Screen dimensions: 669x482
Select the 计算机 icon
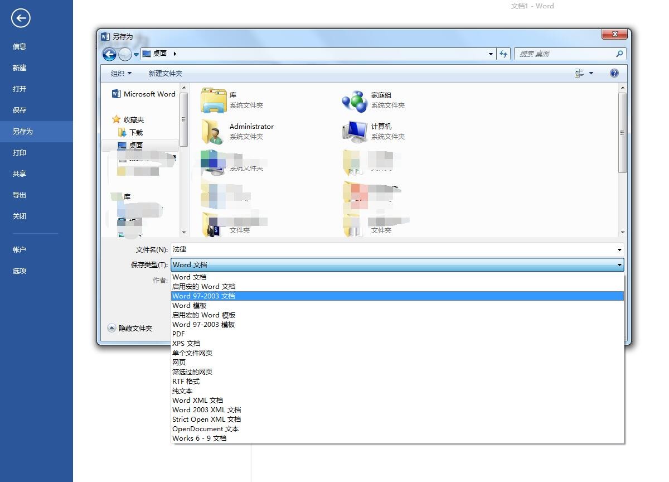(355, 131)
